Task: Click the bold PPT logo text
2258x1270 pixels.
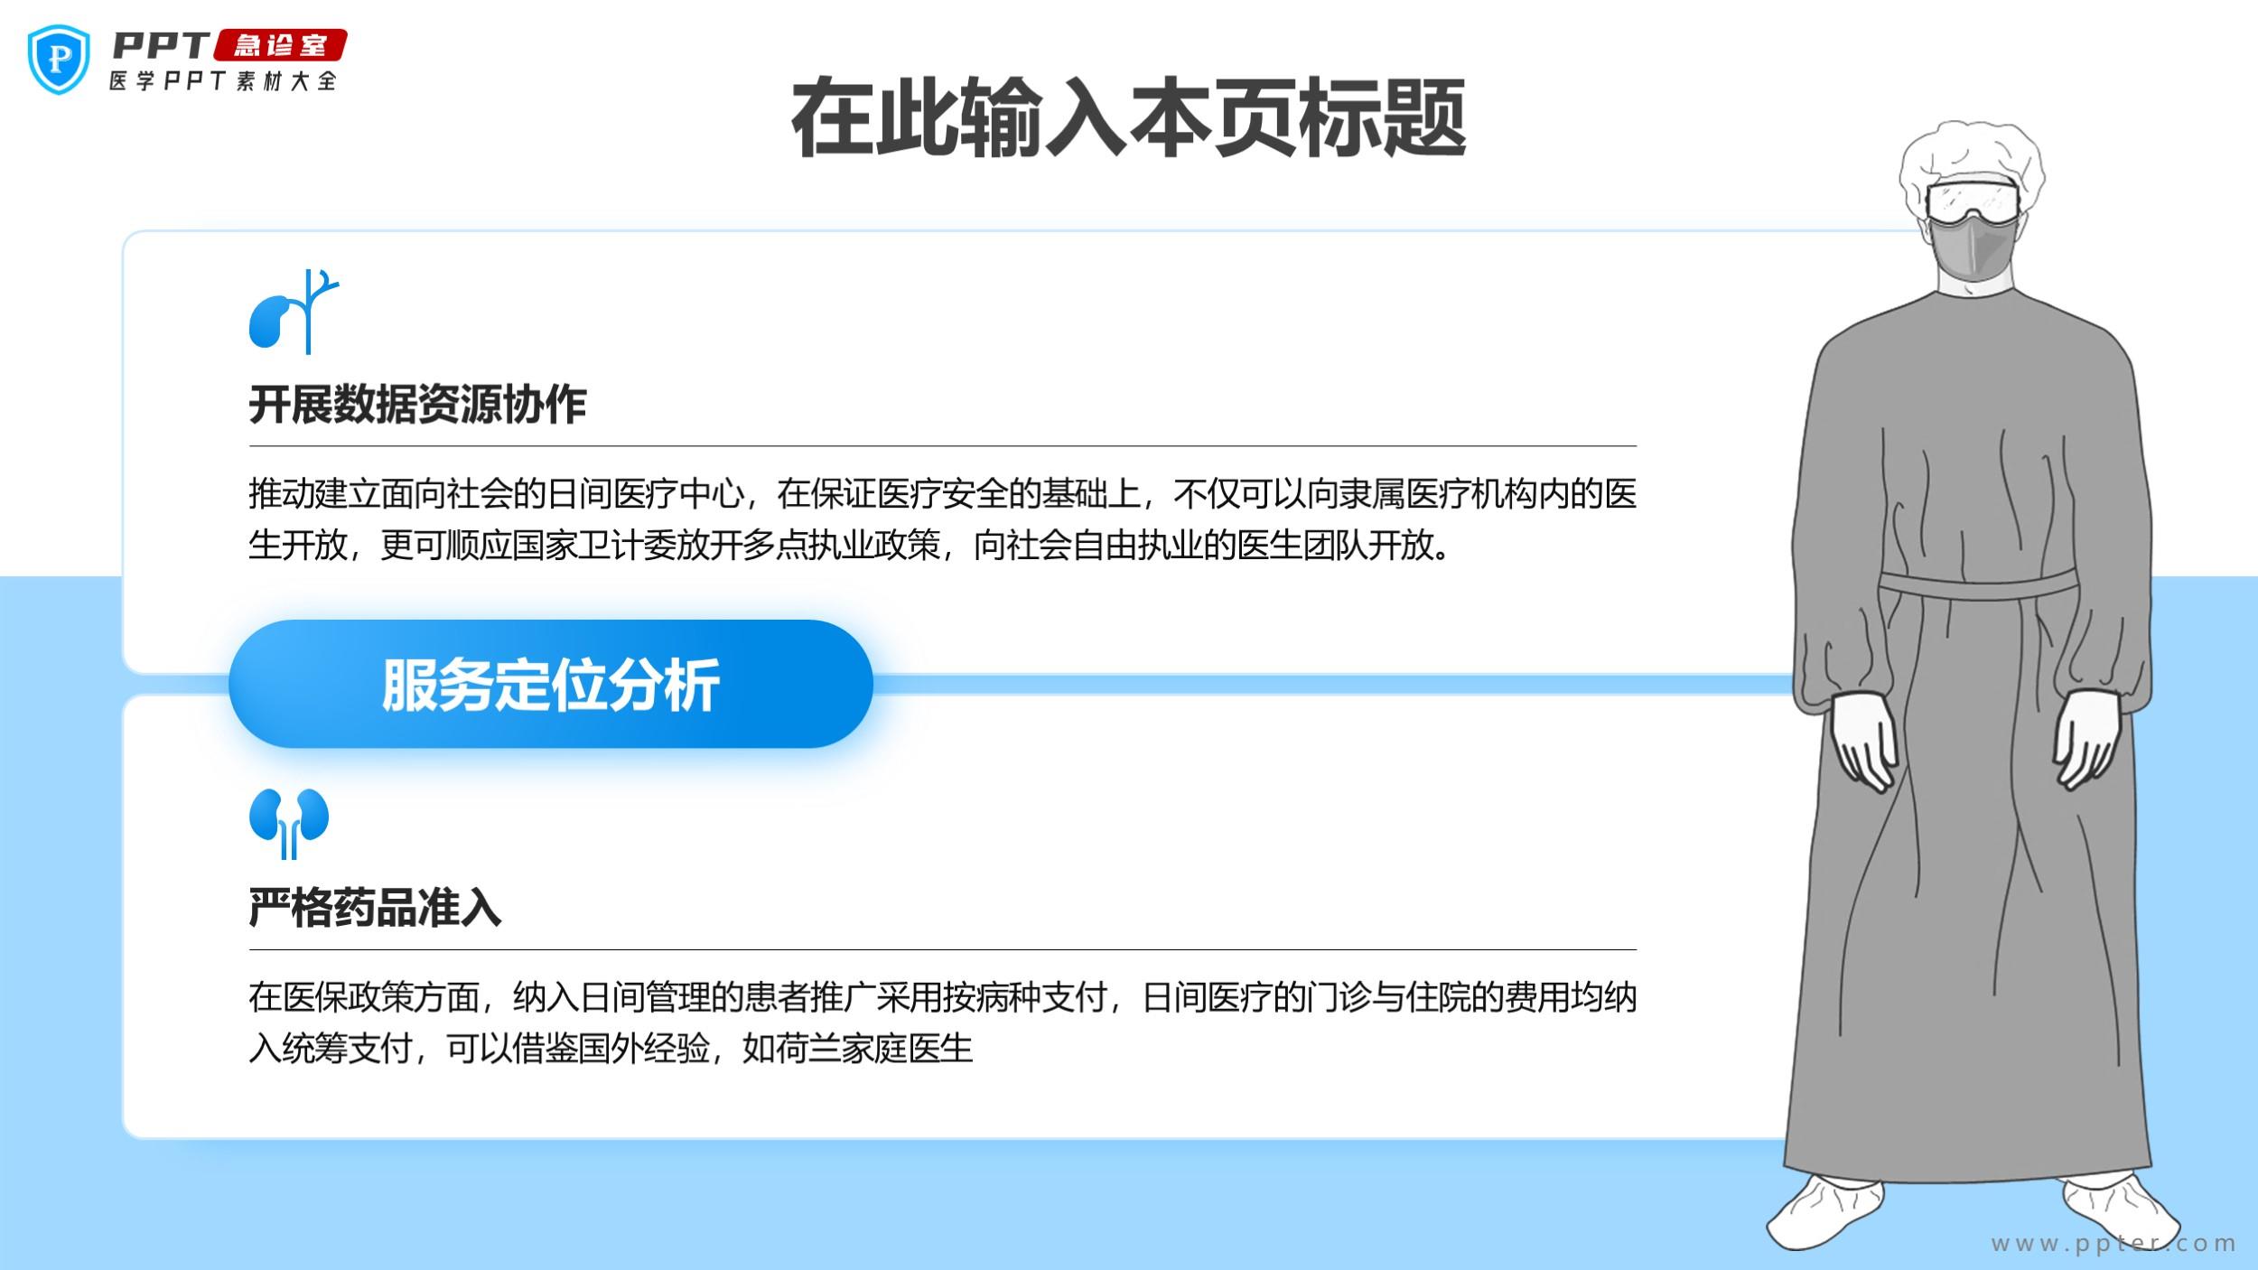Action: point(161,45)
